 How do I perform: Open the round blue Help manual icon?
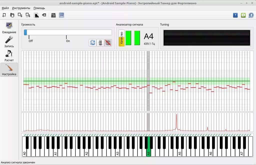[251, 15]
